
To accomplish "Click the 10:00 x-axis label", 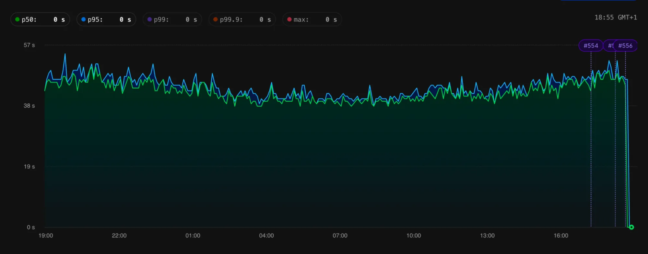I will tap(414, 236).
